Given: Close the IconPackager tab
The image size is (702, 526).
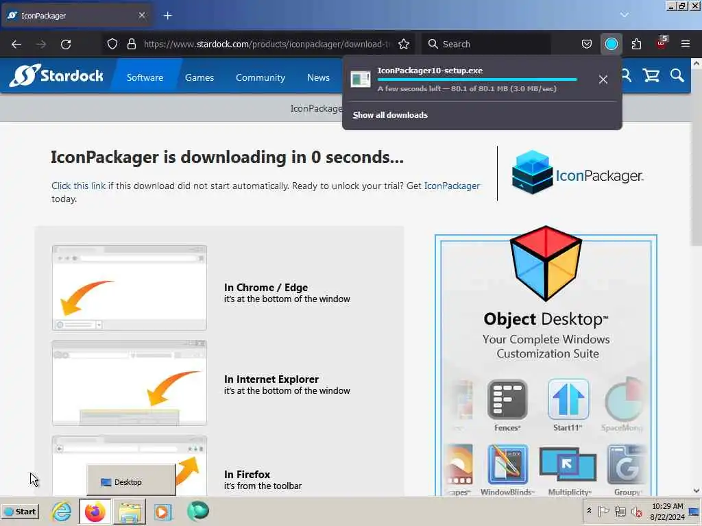Looking at the screenshot, I should click(x=142, y=15).
